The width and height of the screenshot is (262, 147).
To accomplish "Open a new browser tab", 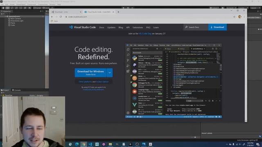I will click(118, 12).
